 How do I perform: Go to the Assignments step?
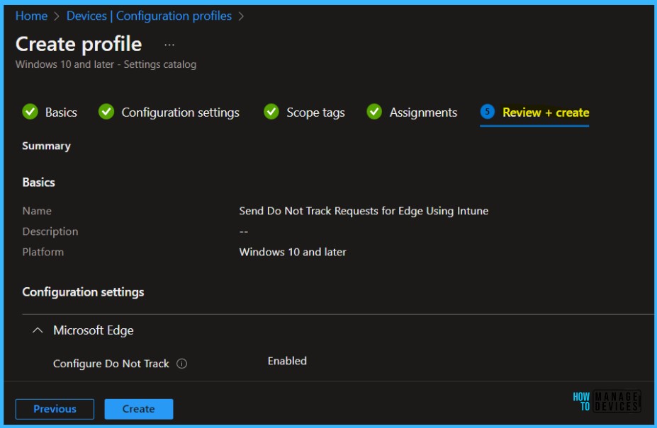point(423,112)
